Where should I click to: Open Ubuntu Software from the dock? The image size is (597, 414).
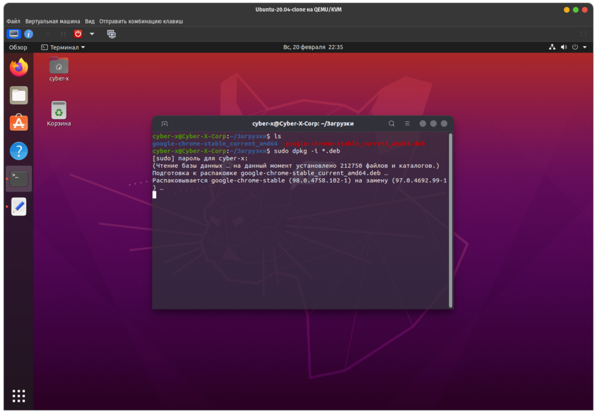coord(19,123)
